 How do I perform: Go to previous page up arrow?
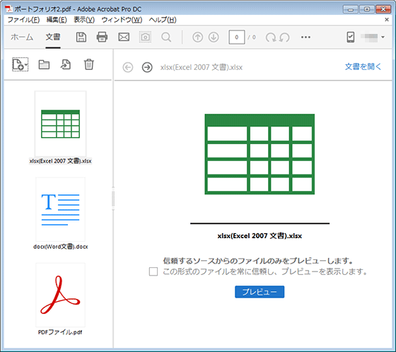pos(198,37)
